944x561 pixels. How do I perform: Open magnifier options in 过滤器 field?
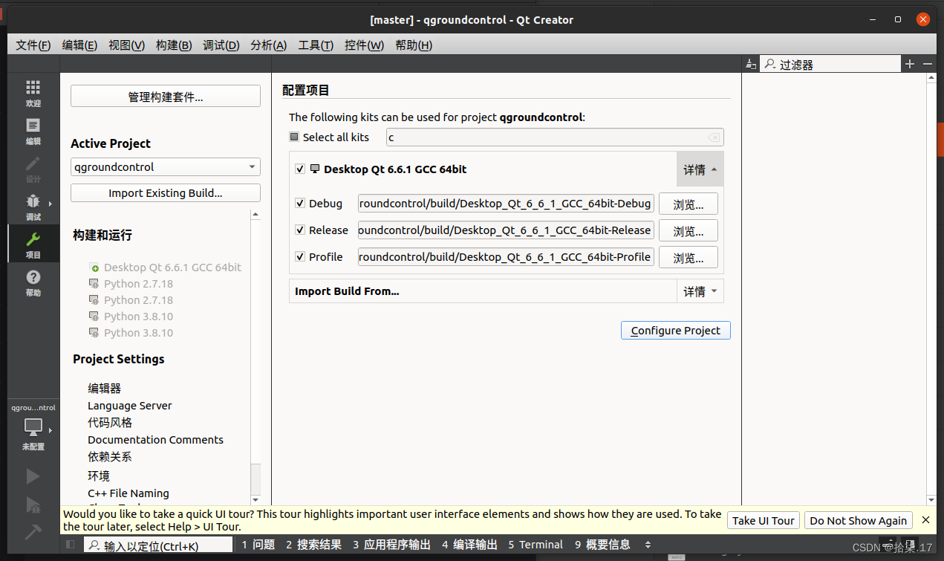(x=771, y=65)
